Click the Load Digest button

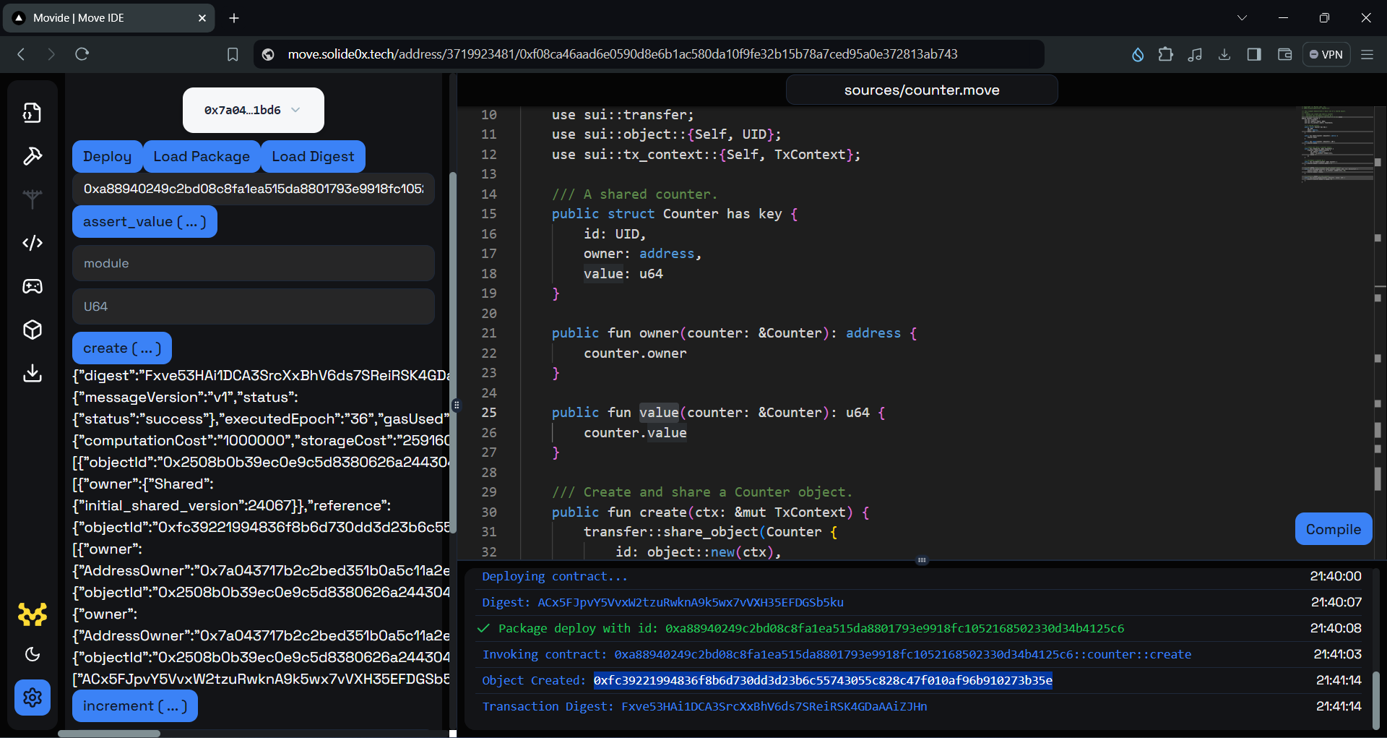pos(312,156)
